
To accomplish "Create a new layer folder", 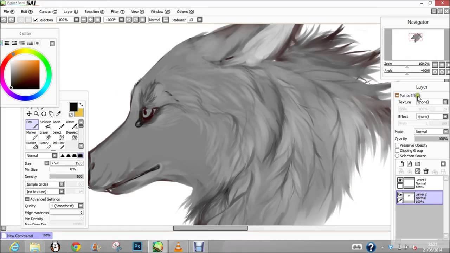I will [418, 164].
